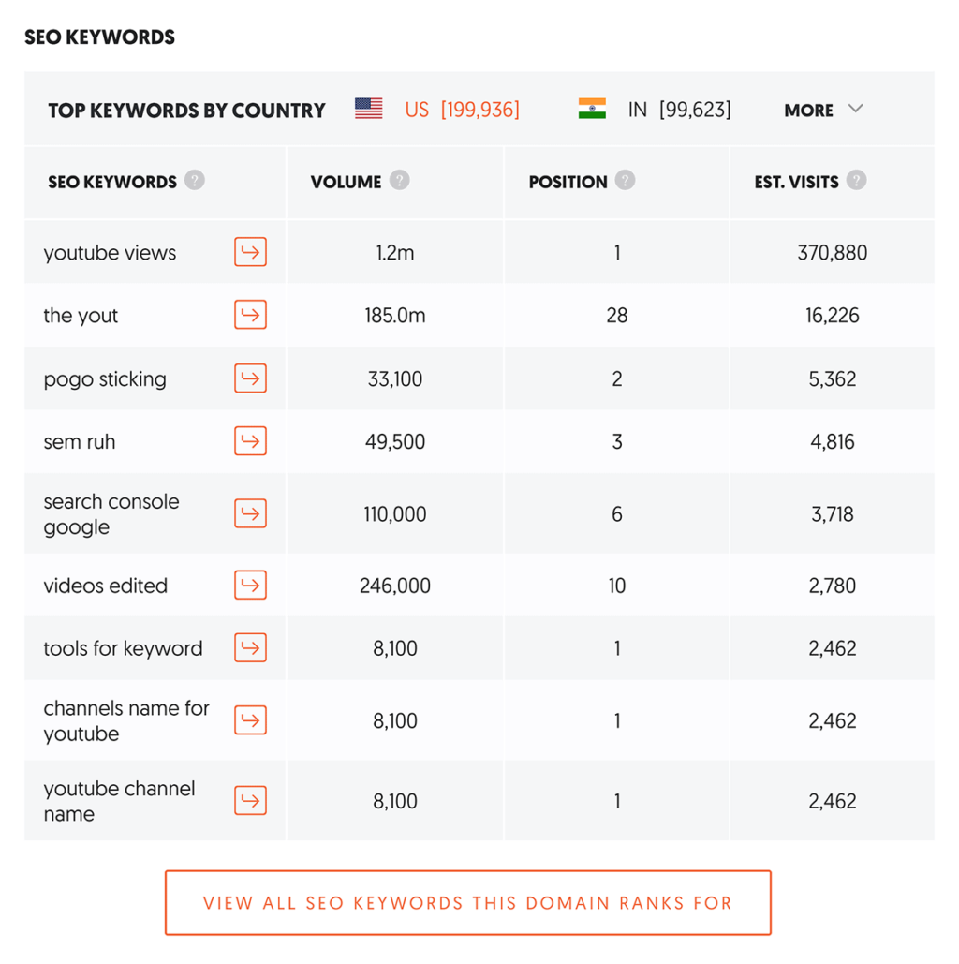This screenshot has height=964, width=959.
Task: Open Position column question mark icon
Action: [x=625, y=181]
